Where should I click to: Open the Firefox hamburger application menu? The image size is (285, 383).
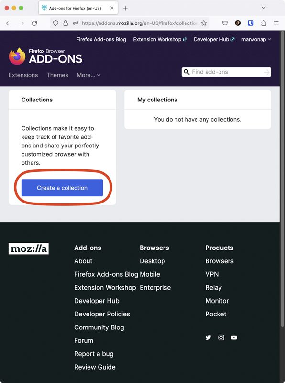(x=276, y=23)
